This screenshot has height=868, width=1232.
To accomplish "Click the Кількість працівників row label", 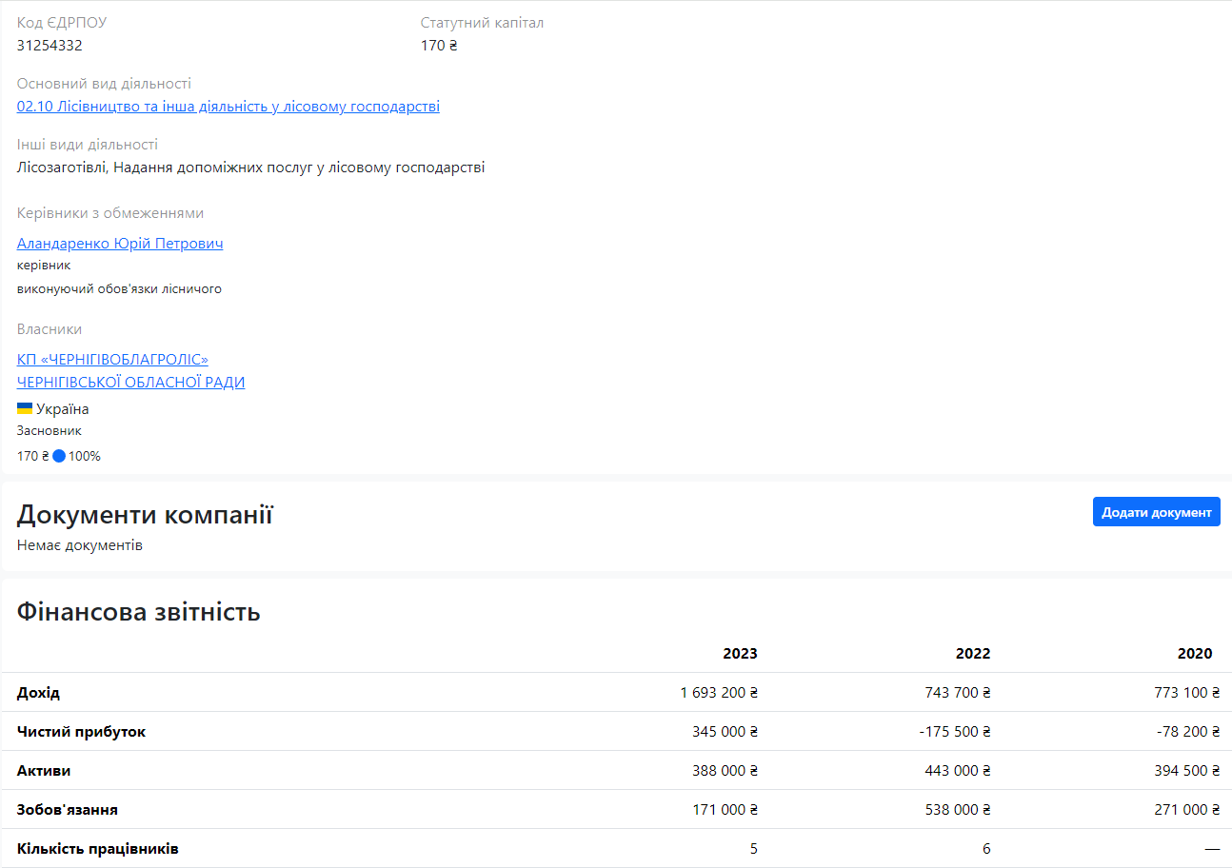I will [97, 848].
